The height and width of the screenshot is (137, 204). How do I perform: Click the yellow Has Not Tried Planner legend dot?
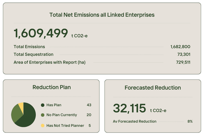point(42,126)
